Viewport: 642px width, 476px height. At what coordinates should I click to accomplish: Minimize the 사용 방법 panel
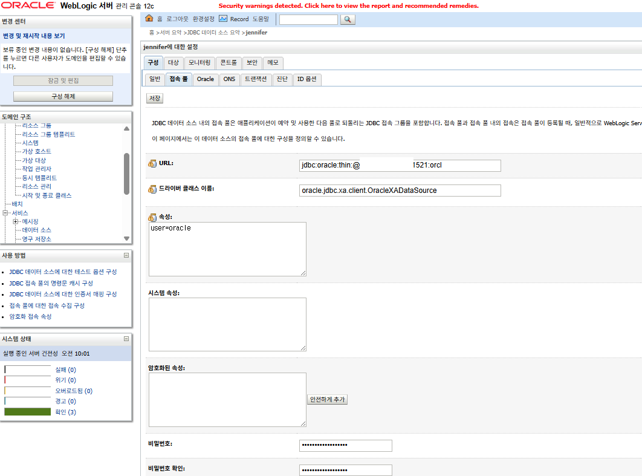click(126, 255)
